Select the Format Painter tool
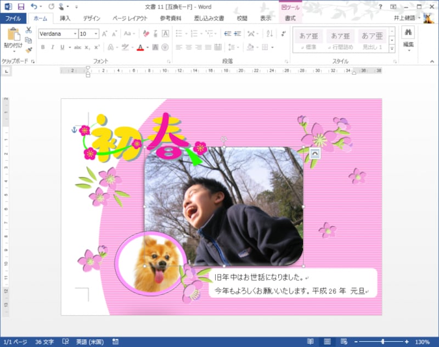 pyautogui.click(x=27, y=50)
